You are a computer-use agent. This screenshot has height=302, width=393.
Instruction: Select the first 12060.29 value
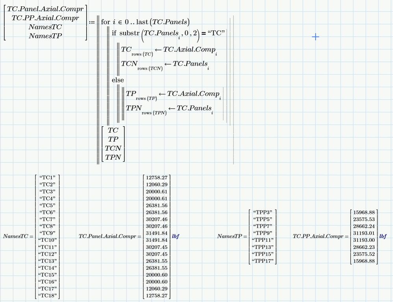[x=157, y=185]
